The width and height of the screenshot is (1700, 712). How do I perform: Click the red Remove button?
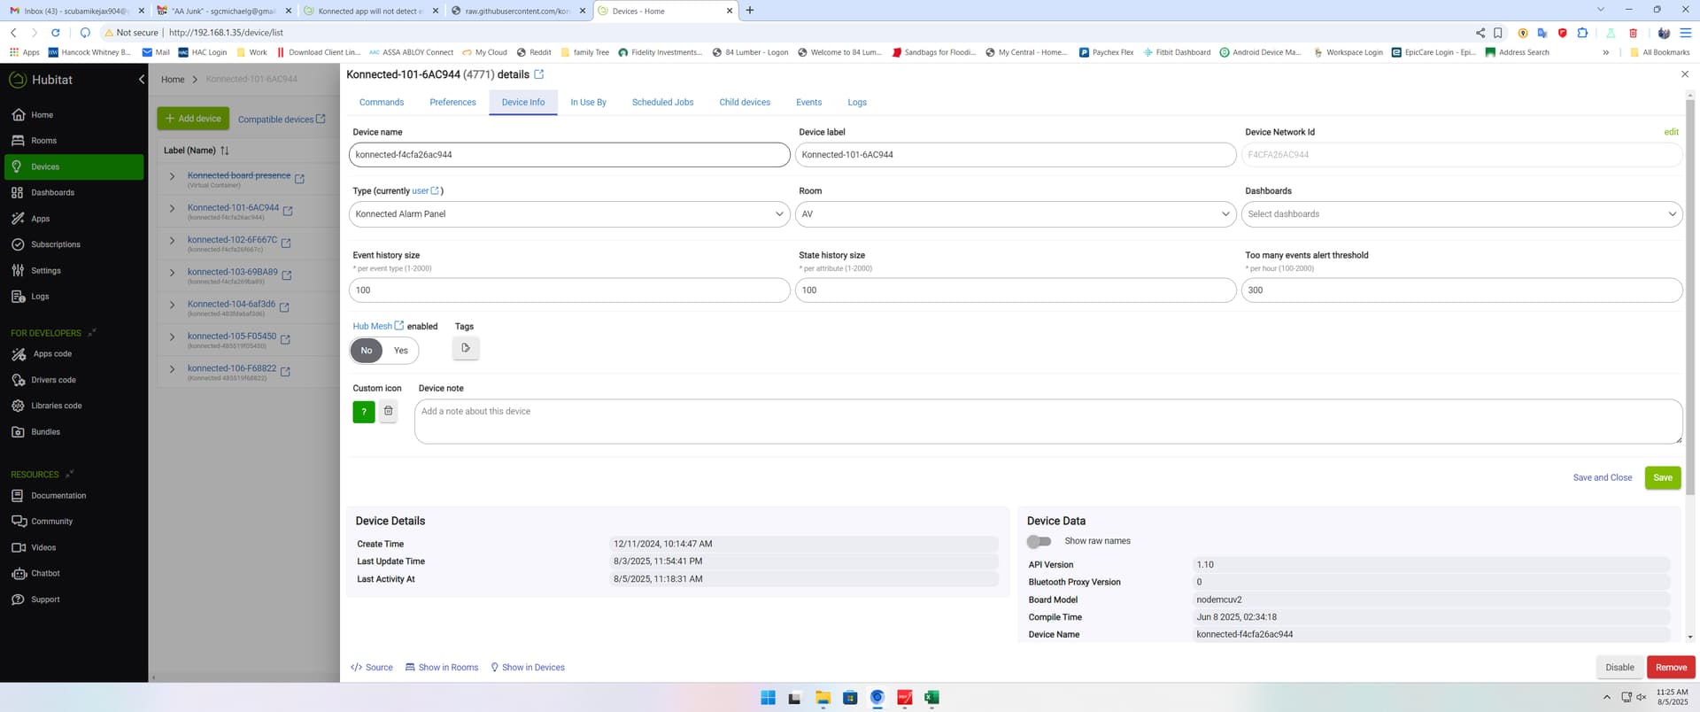coord(1671,668)
